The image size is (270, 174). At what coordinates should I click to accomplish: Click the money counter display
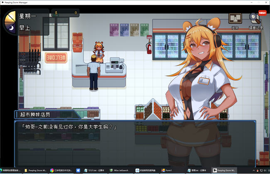tap(66, 13)
